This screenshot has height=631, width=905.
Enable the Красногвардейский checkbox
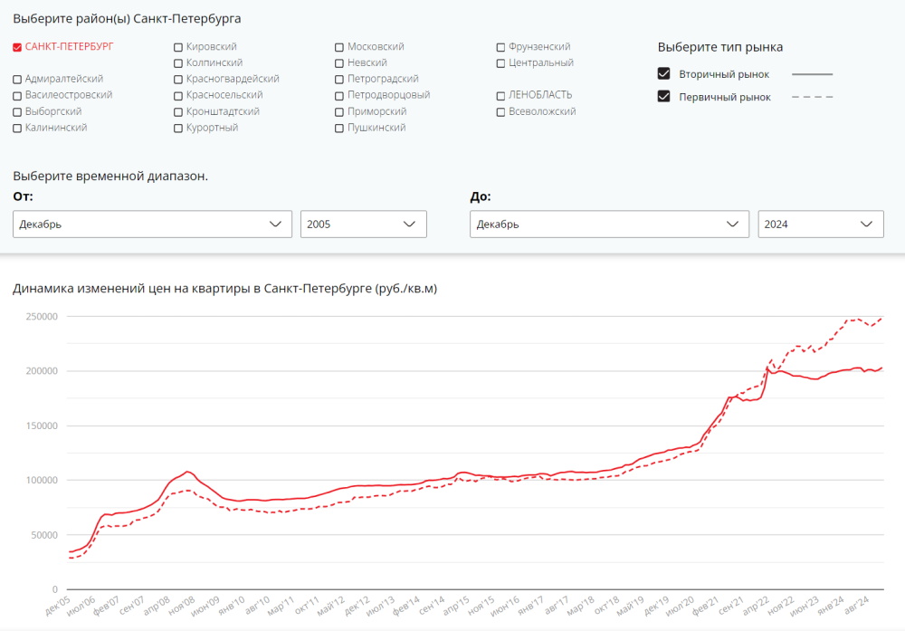[178, 80]
